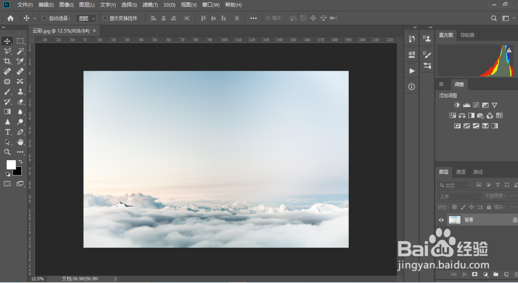
Task: Pick the Path Selection arrow tool
Action: point(7,142)
